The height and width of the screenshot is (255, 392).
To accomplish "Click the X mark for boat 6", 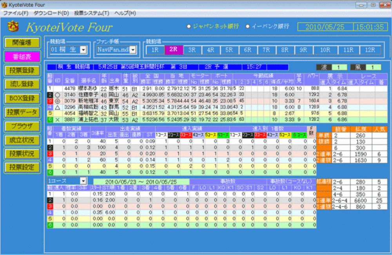I will [58, 120].
